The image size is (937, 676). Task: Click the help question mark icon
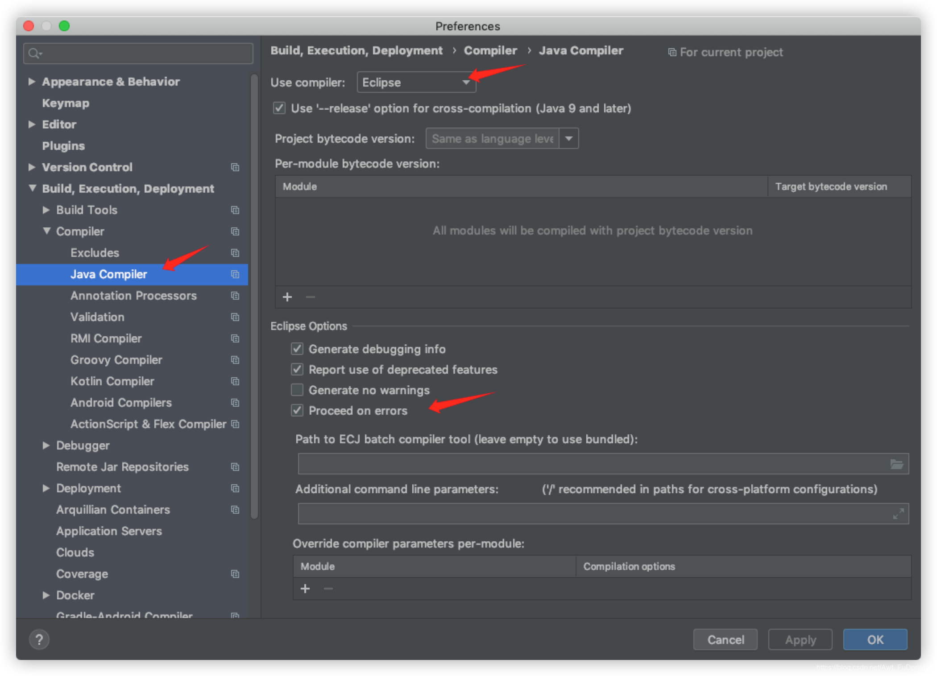(39, 639)
